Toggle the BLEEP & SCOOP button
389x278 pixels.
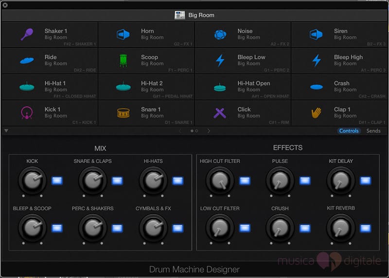point(57,228)
